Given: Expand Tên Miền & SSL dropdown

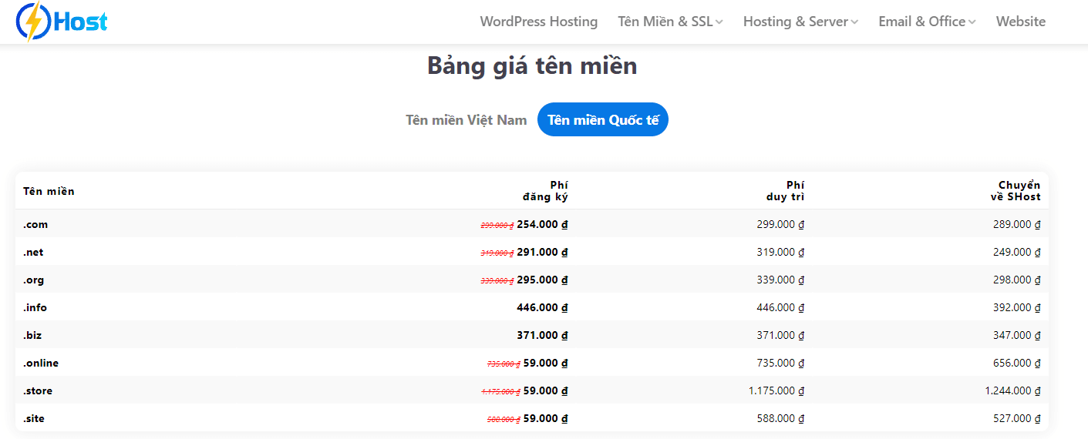Looking at the screenshot, I should point(670,22).
